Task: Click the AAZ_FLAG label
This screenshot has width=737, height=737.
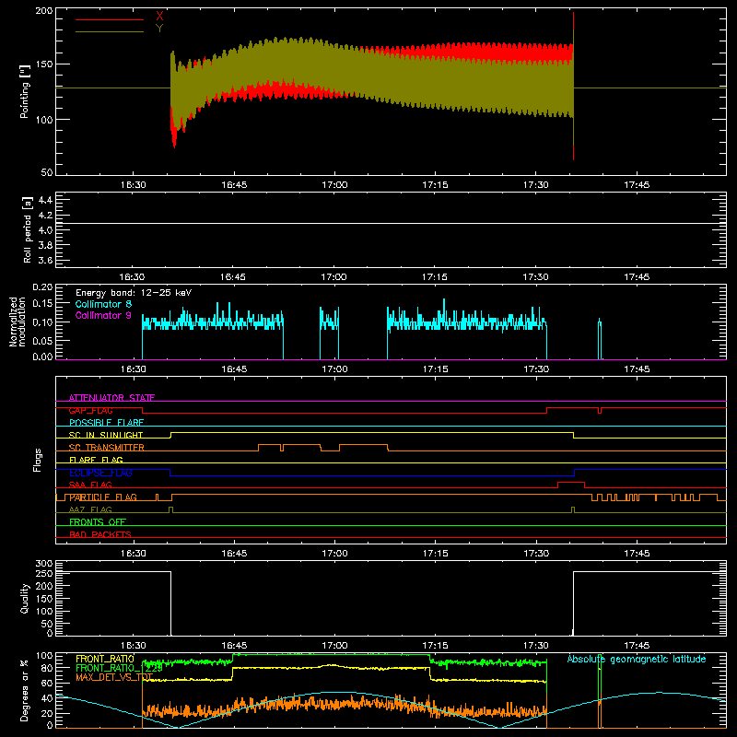Action: 90,509
